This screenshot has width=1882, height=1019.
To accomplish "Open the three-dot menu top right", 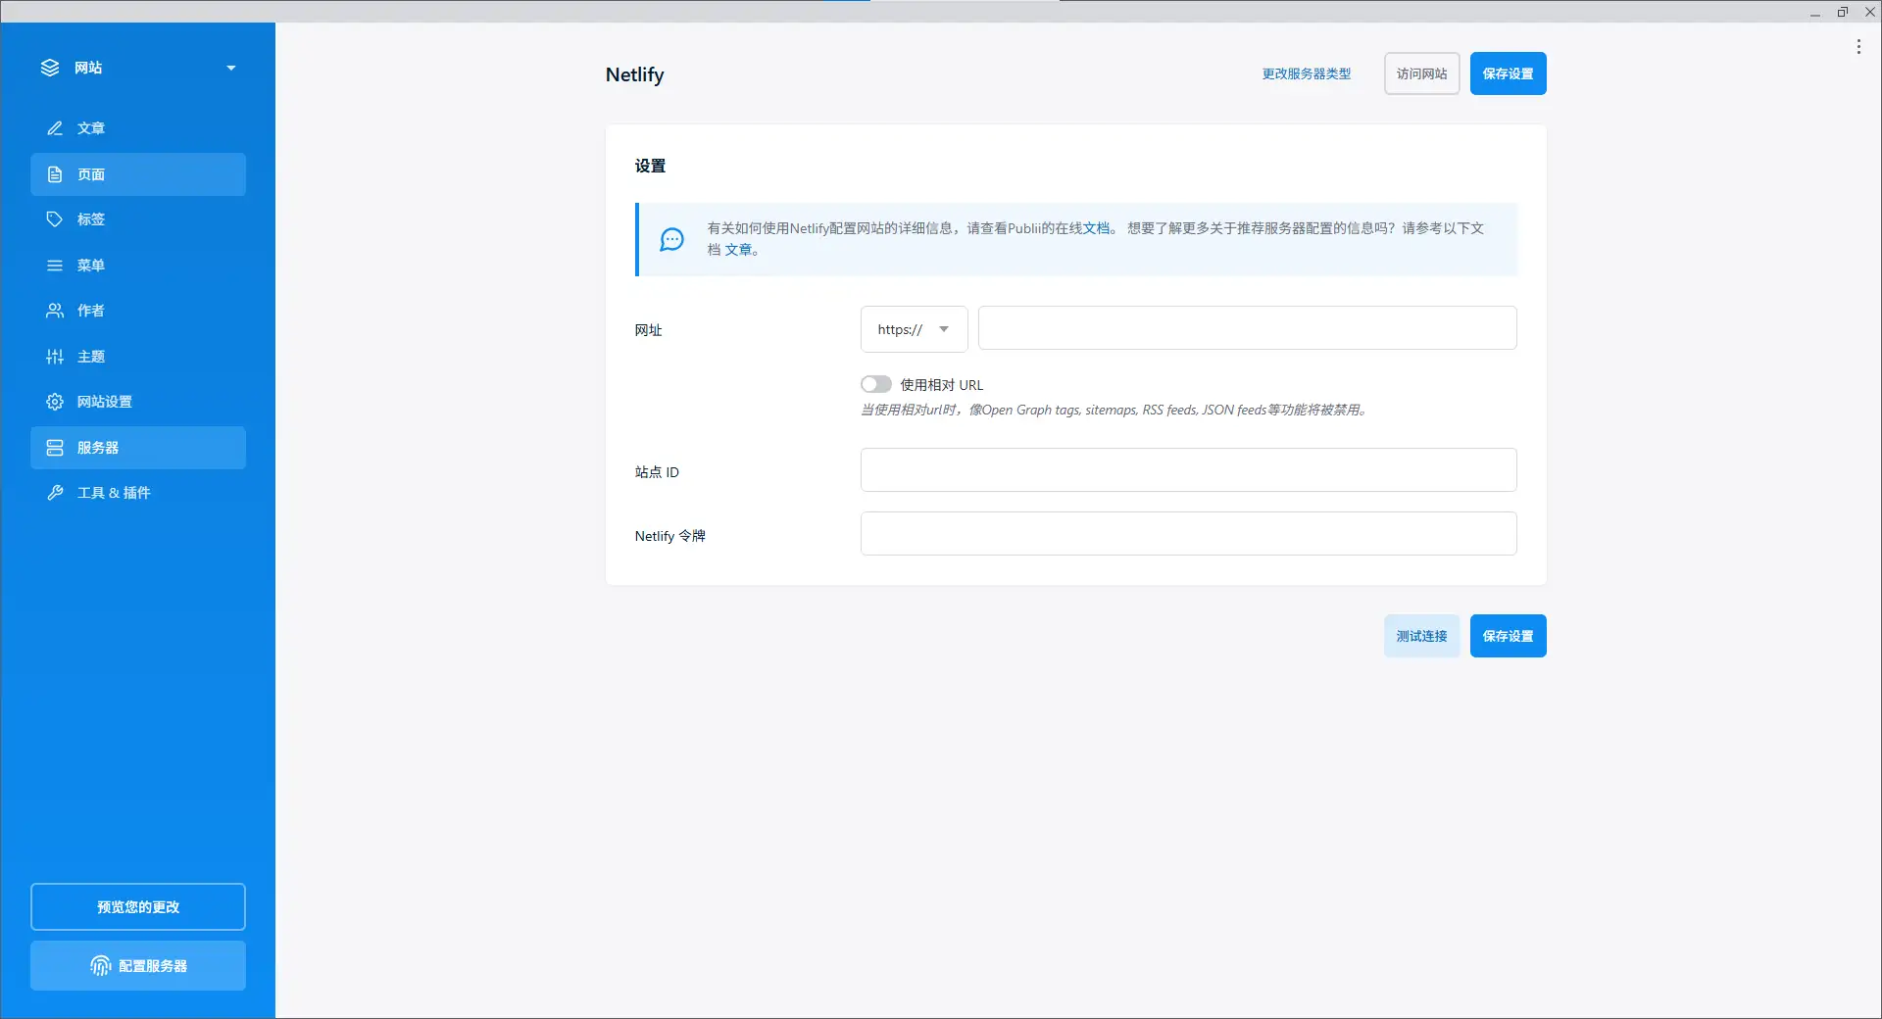I will 1858,46.
